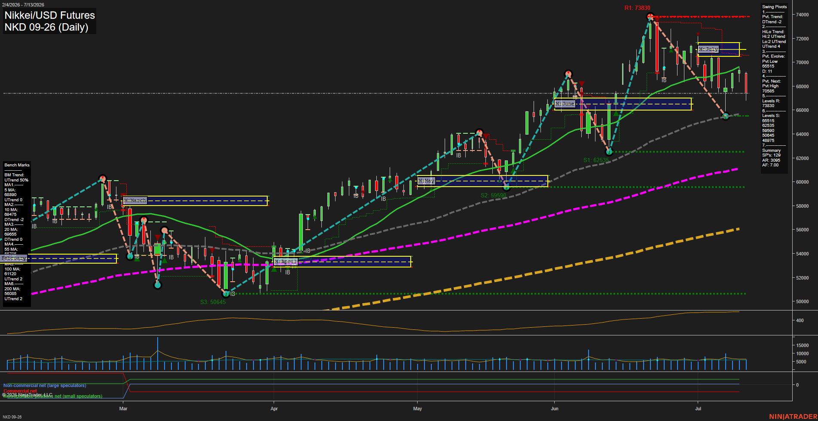This screenshot has width=818, height=421.
Task: Click the NINJATRADER logo
Action: pos(793,417)
